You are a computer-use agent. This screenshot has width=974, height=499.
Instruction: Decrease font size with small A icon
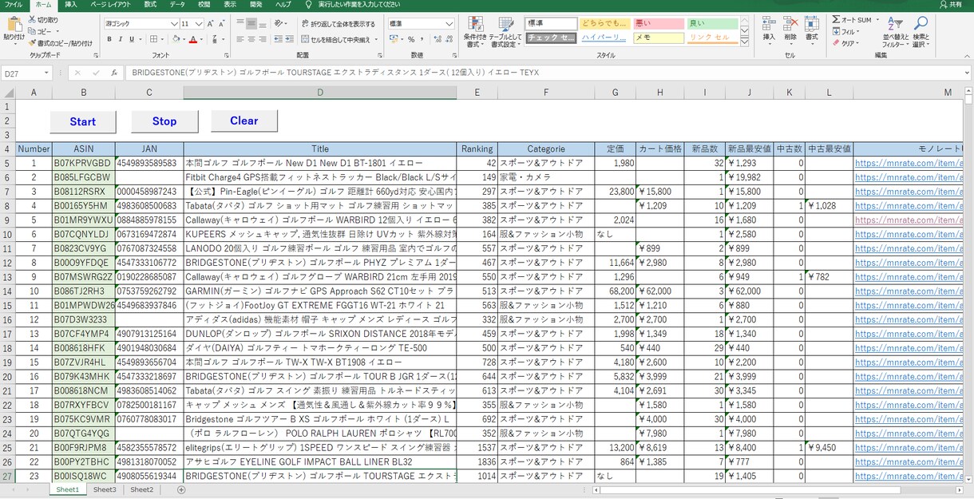pyautogui.click(x=224, y=24)
